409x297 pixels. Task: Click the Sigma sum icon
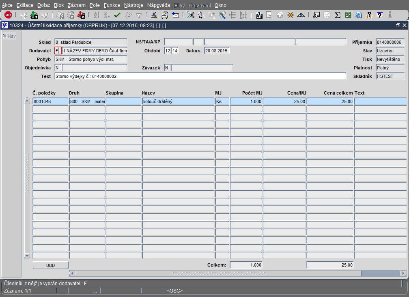pyautogui.click(x=338, y=15)
